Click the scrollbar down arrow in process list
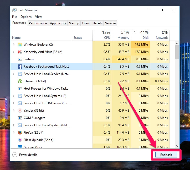Image resolution: width=190 pixels, height=170 pixels. tap(177, 146)
